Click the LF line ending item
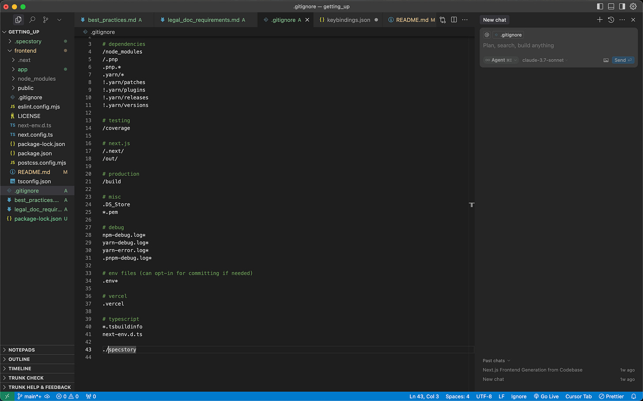Screen dimensions: 643x401 [x=502, y=396]
